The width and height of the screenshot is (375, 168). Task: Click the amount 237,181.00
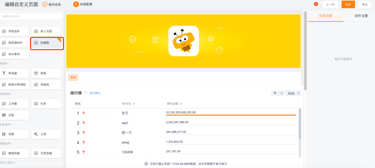pos(173,151)
